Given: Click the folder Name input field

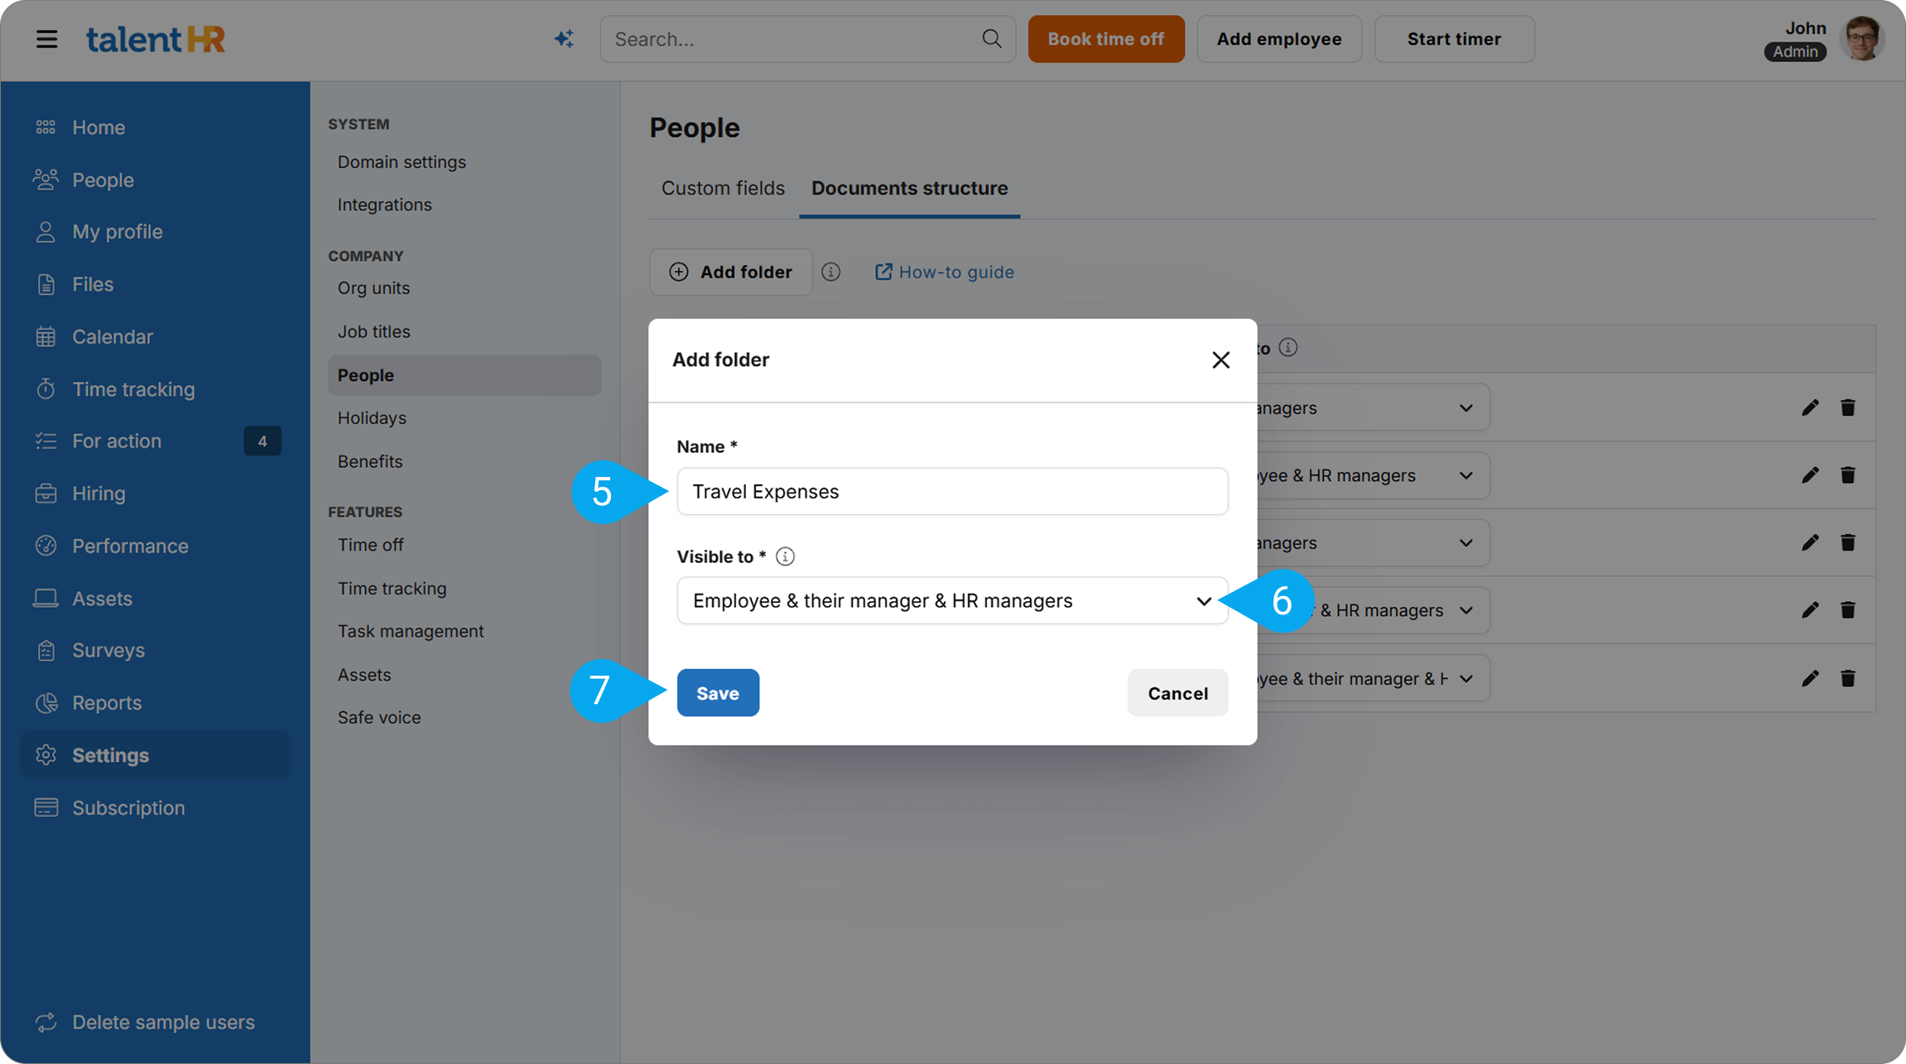Looking at the screenshot, I should [952, 491].
